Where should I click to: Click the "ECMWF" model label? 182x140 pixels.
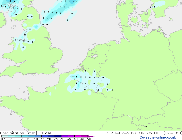(46, 133)
